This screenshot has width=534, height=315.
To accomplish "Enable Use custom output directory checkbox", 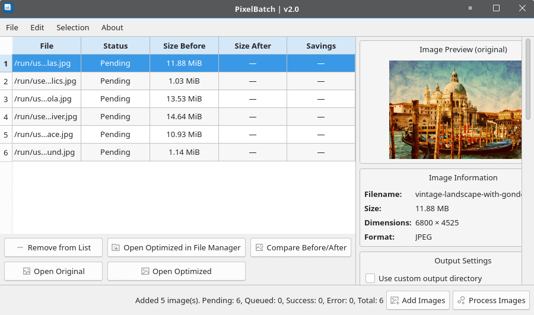I will point(370,278).
